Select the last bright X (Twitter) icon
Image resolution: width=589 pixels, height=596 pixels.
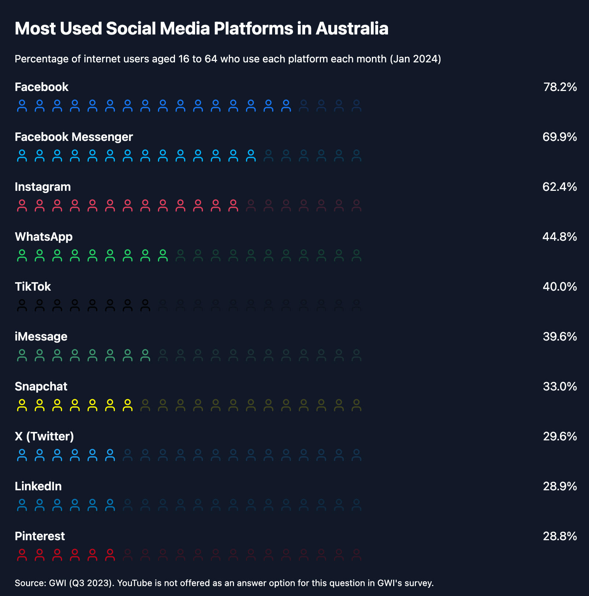click(x=110, y=455)
